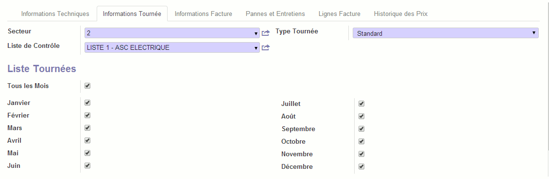Viewport: 549px width, 179px height.
Task: Toggle the Mars checkbox
Action: click(87, 128)
